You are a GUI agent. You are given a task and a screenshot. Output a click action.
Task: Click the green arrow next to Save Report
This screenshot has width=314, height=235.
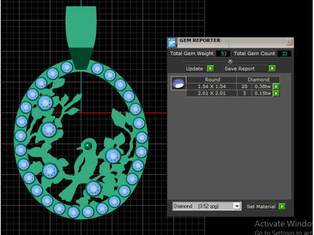272,69
